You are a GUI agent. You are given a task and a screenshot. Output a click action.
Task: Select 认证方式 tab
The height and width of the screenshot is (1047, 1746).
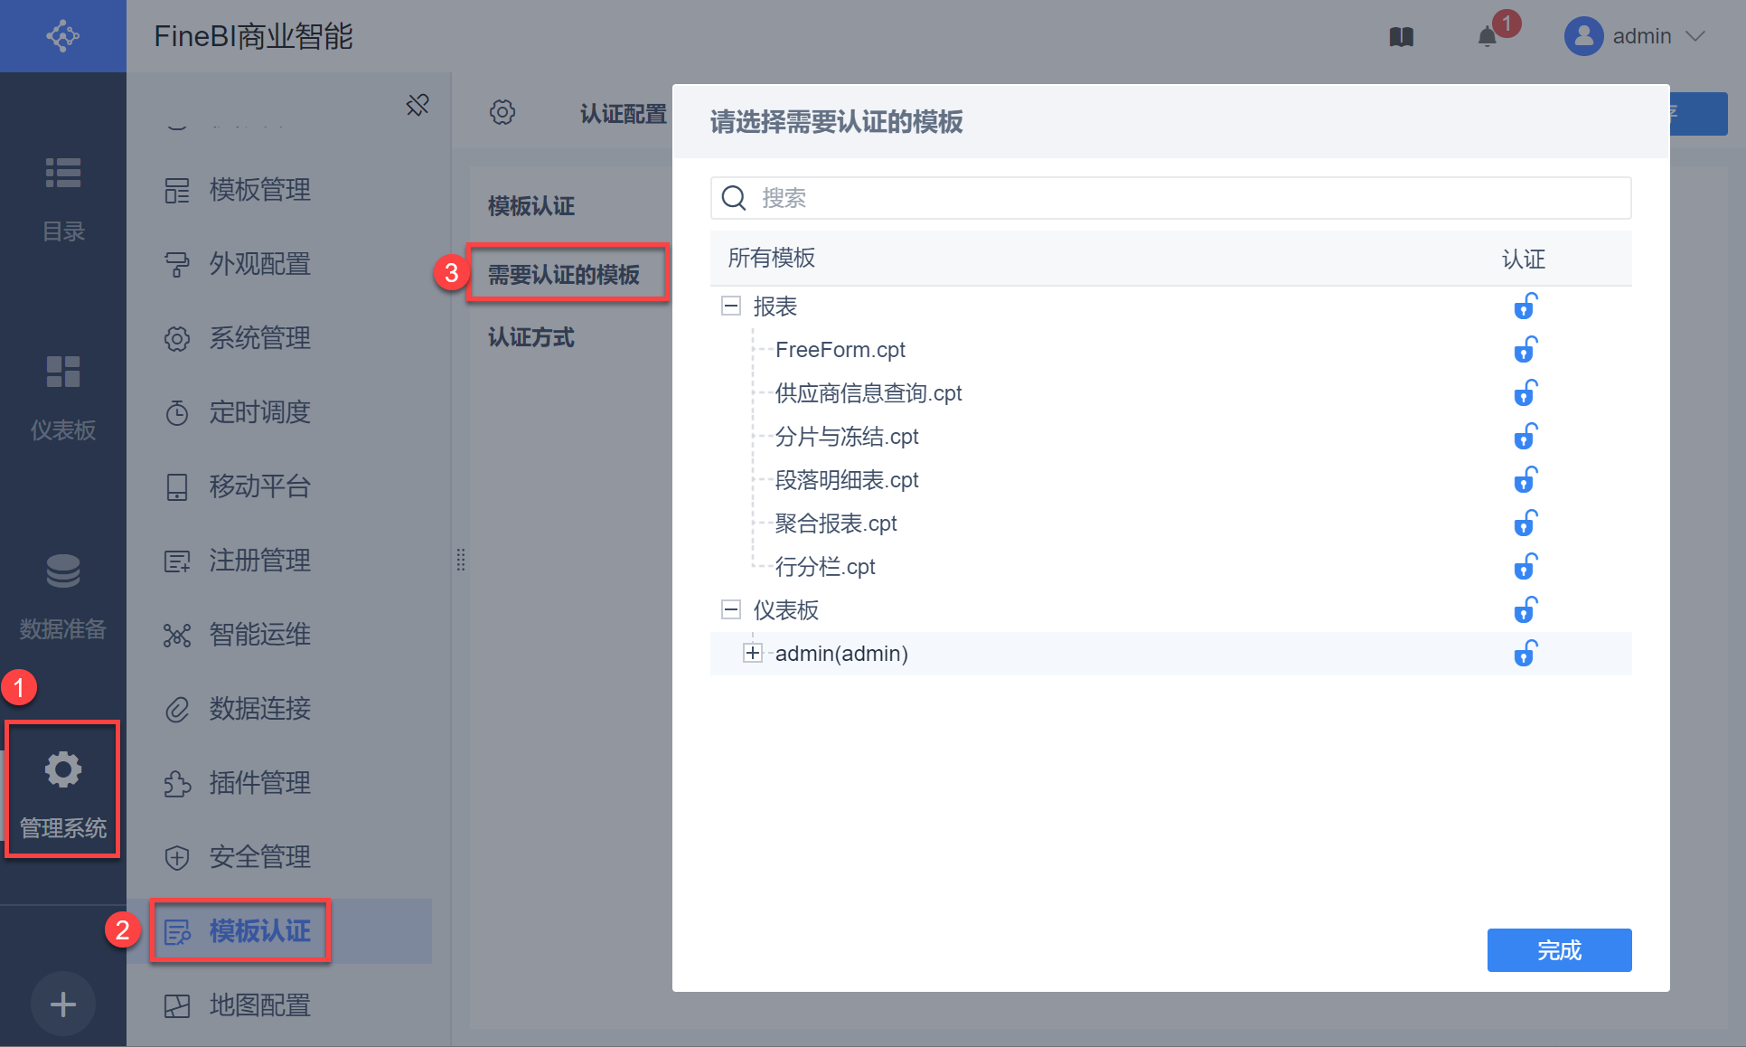(531, 338)
